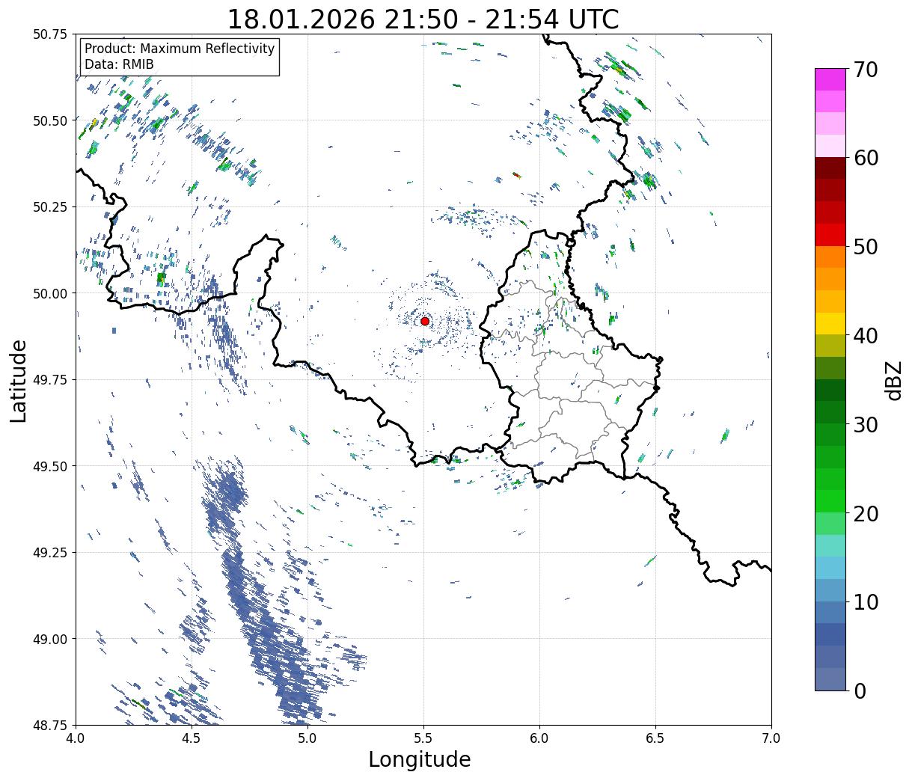Click the longitude tick label 5.0
912x778 pixels.
click(x=308, y=738)
